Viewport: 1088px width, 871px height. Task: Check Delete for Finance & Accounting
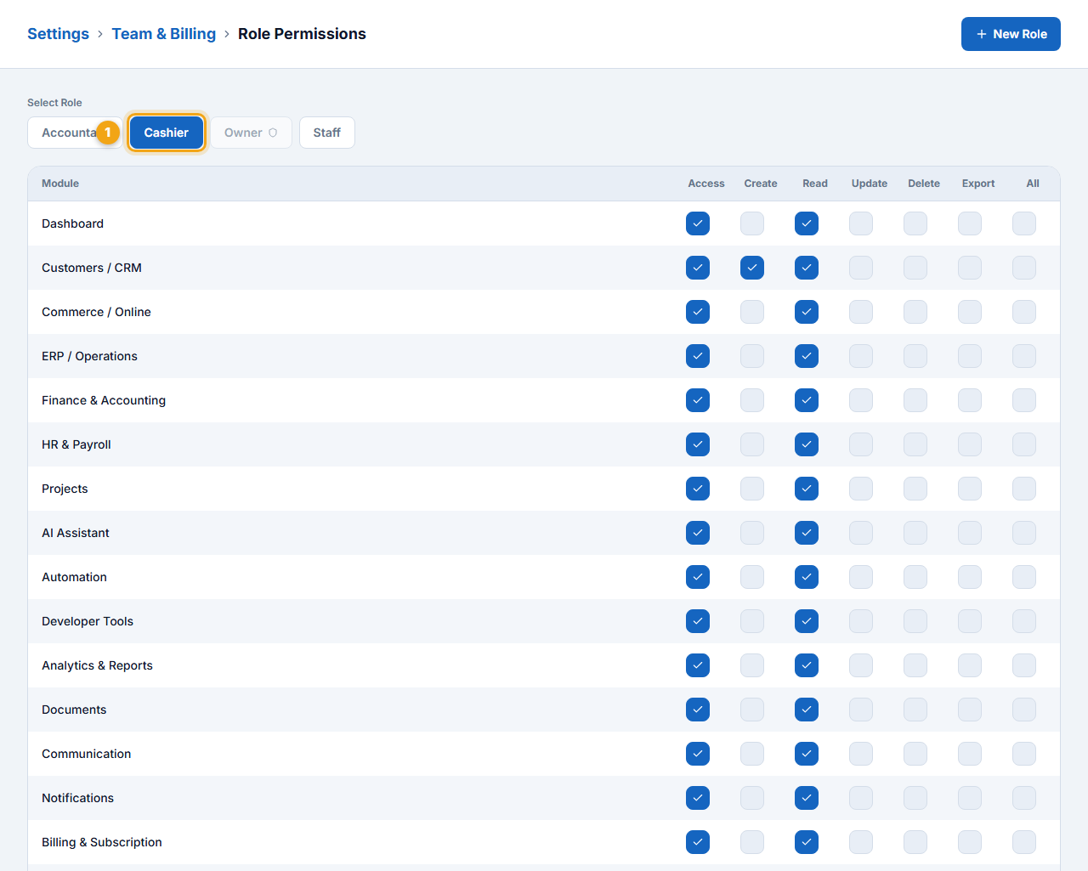click(x=915, y=400)
